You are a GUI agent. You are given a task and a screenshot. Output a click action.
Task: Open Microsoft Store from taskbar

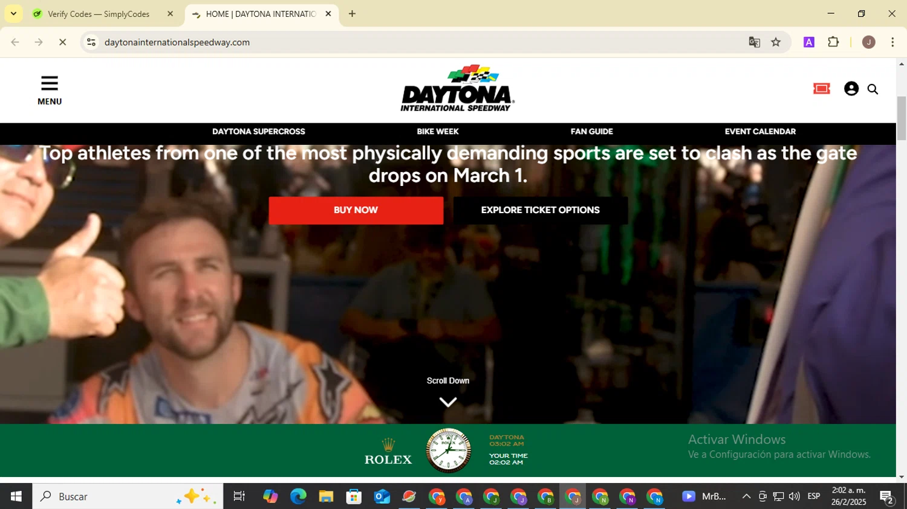[354, 496]
